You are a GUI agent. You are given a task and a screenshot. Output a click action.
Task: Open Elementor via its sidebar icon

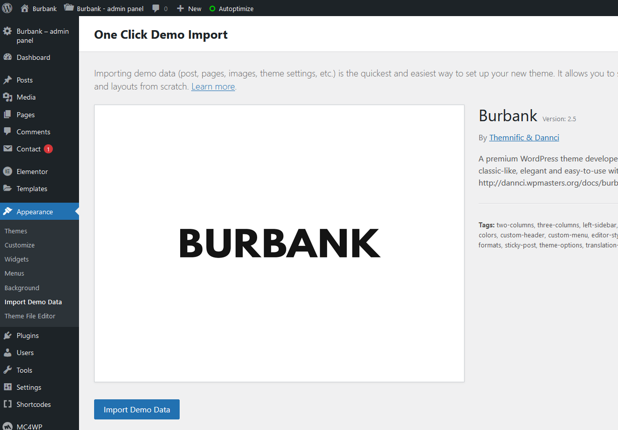(8, 171)
